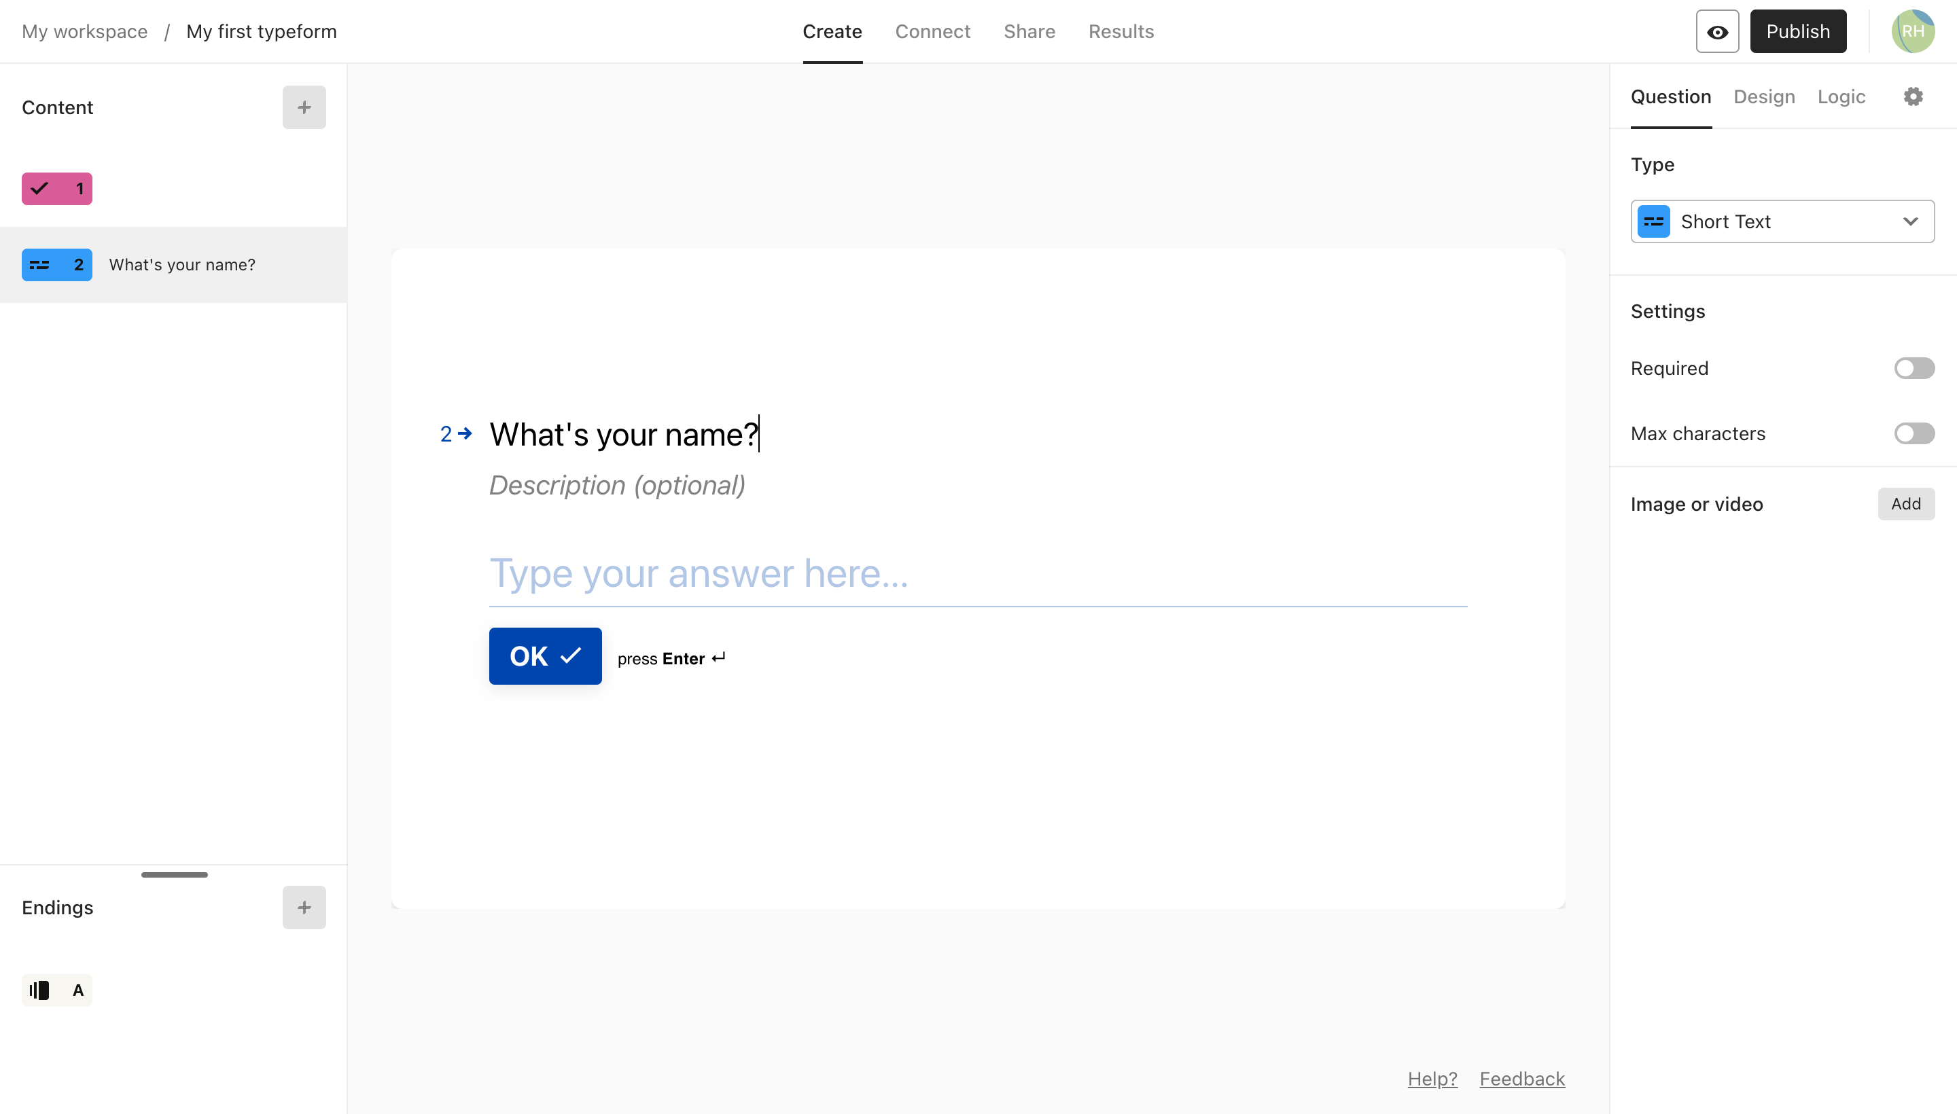This screenshot has height=1114, width=1957.
Task: Toggle Required off after checking its state
Action: [1915, 368]
